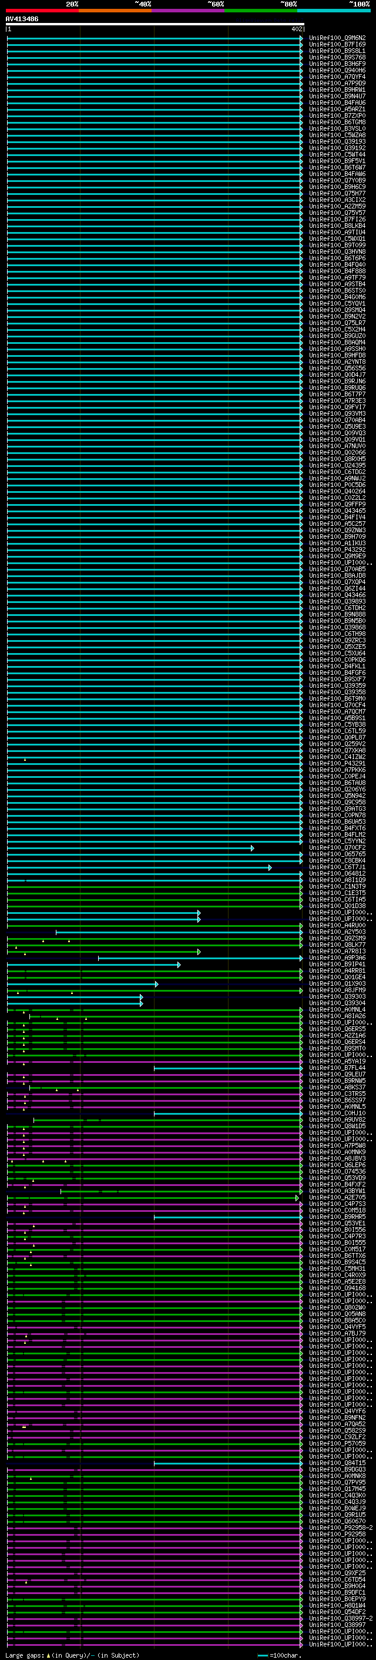Click label UniRef100_O65765

[337, 854]
